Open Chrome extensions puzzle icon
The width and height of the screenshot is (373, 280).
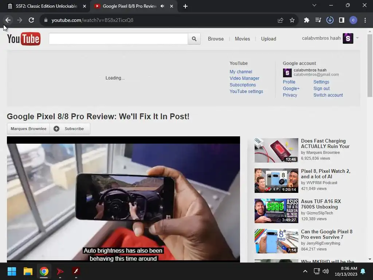(x=306, y=20)
